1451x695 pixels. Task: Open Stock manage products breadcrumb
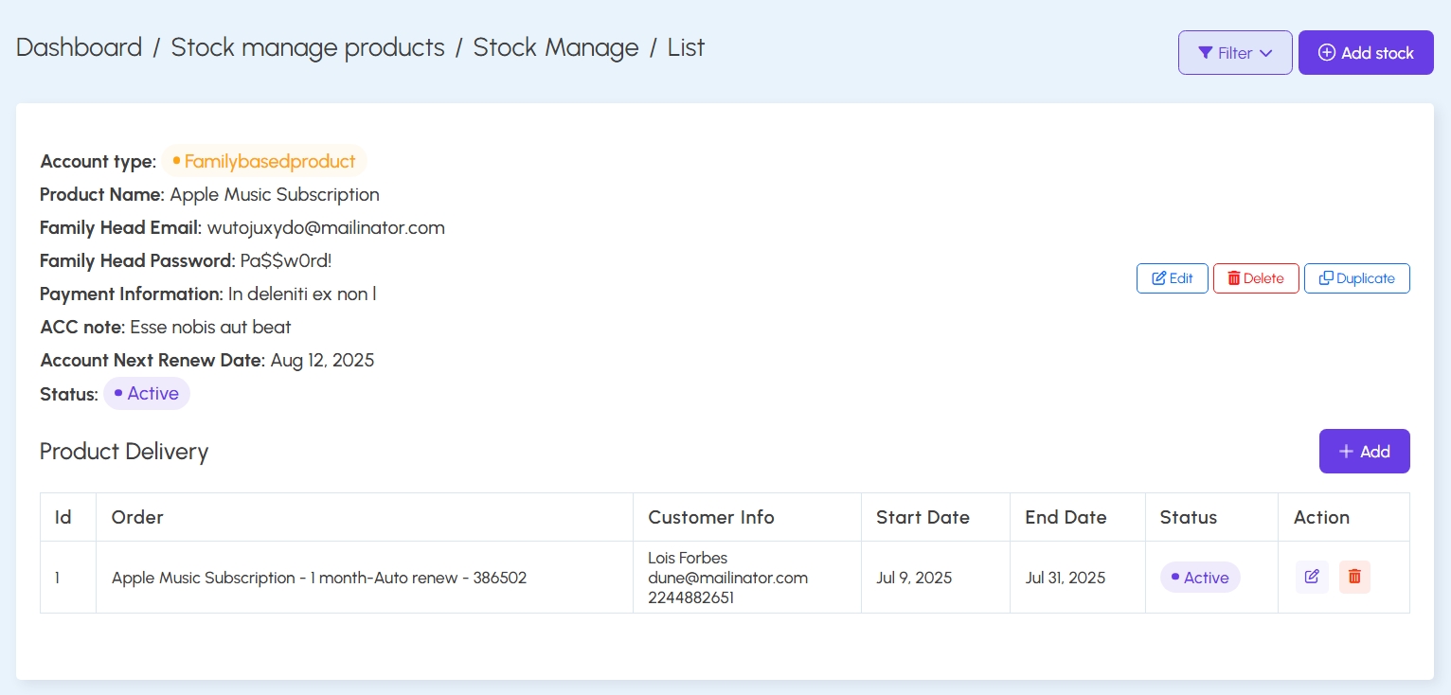click(308, 47)
